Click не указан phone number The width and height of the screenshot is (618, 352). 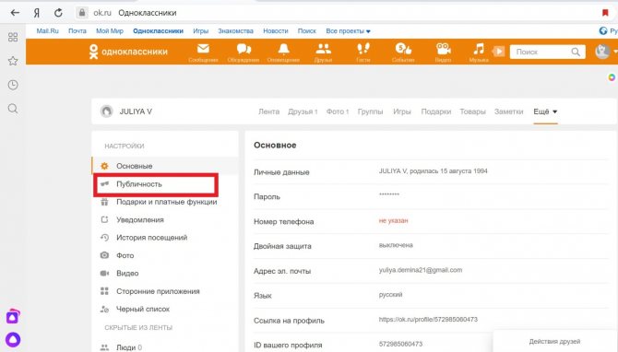point(393,221)
